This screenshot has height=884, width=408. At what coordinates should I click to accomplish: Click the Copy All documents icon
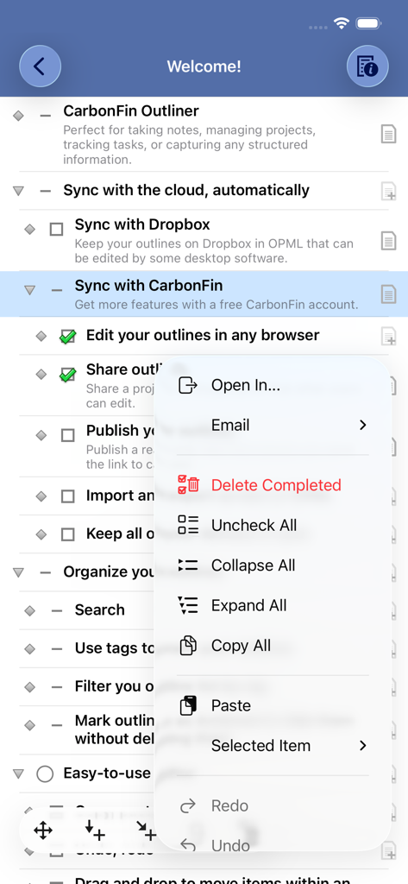pos(188,645)
